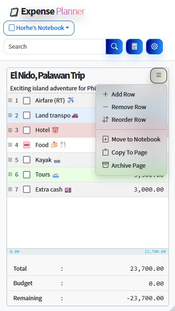Choose Move to Notebook from menu
The image size is (175, 311).
click(131, 140)
